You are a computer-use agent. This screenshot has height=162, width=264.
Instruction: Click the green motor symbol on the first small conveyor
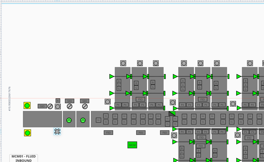point(69,120)
